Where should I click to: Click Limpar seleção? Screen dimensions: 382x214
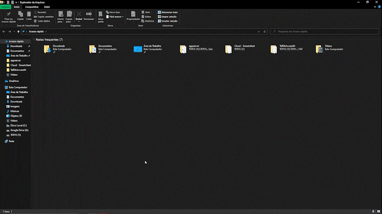pyautogui.click(x=167, y=16)
